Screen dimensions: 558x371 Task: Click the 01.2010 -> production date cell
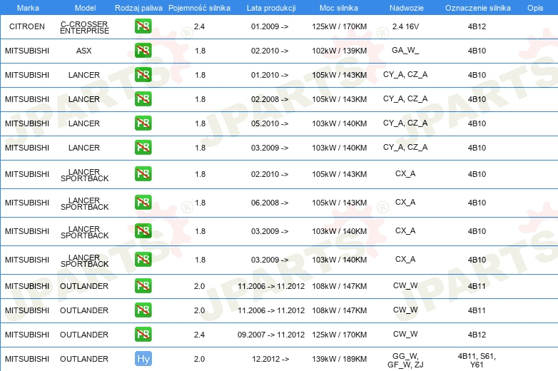(x=270, y=75)
